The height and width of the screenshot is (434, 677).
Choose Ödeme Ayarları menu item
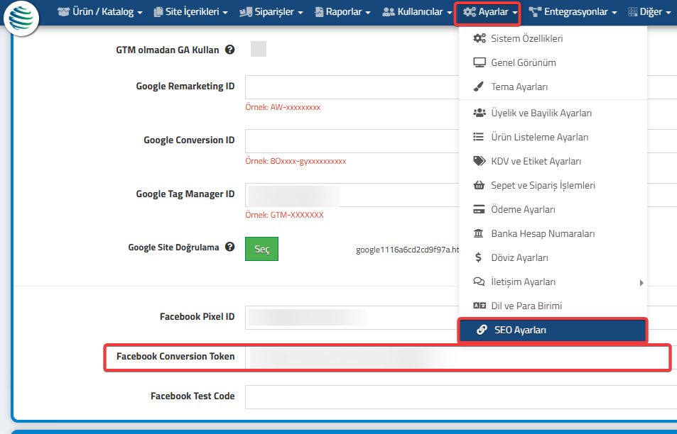523,209
